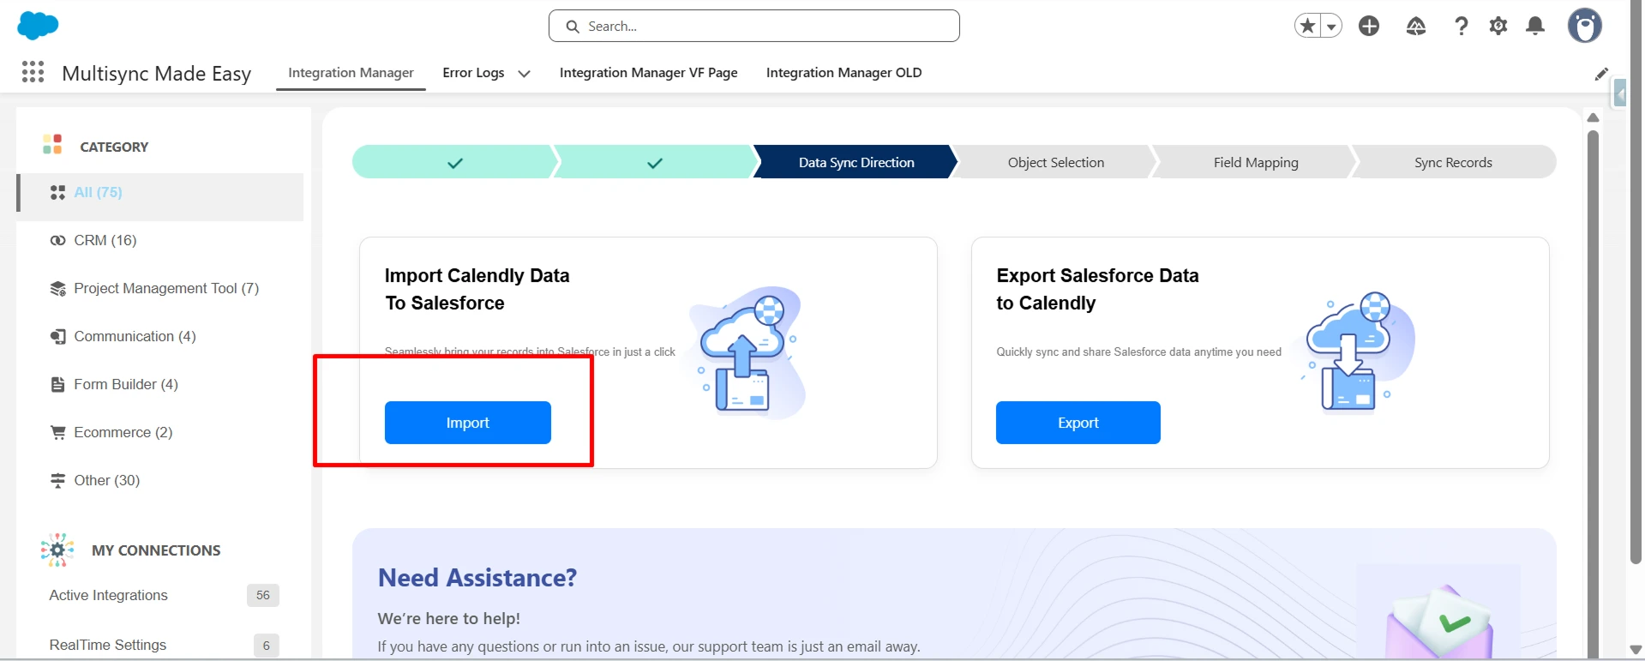Open the Integration Manager VF Page tab
This screenshot has width=1645, height=661.
(649, 73)
